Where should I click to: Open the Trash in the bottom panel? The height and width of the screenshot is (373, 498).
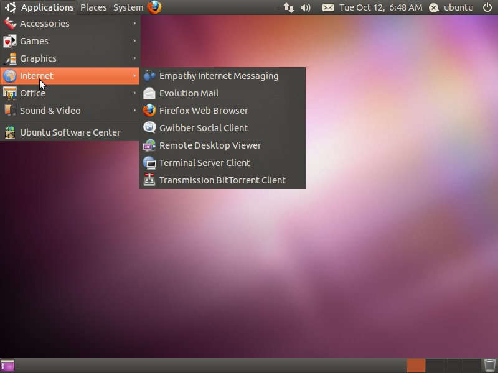489,366
